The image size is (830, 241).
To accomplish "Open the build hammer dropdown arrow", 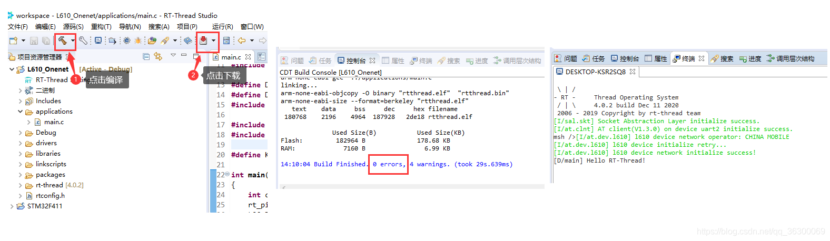I will (x=73, y=41).
